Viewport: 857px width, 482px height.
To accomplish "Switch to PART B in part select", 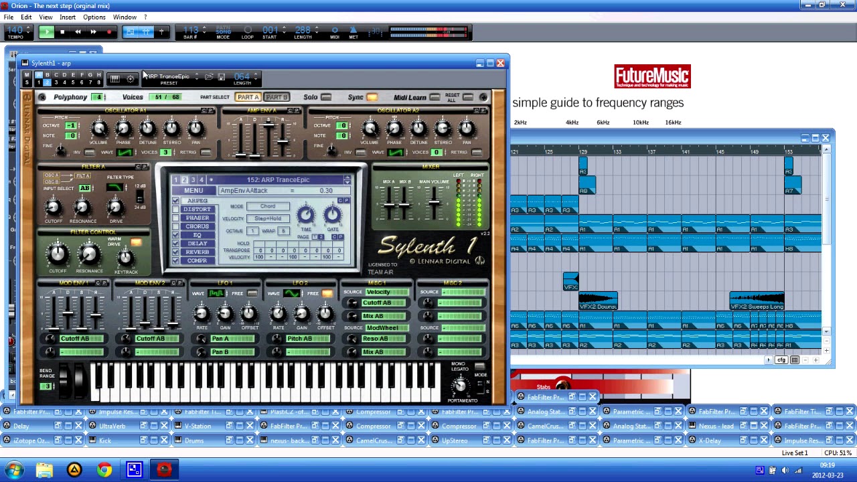I will point(276,98).
